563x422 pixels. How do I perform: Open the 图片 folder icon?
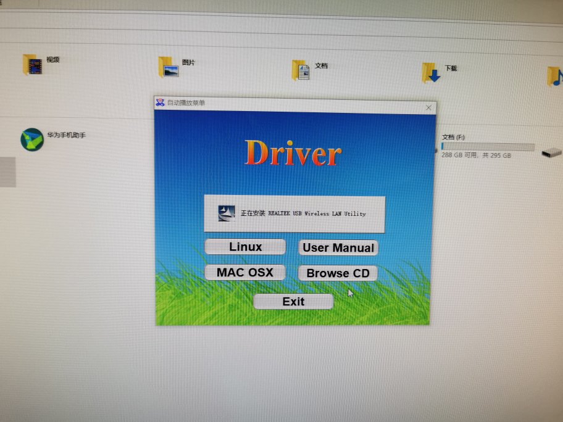(x=168, y=67)
